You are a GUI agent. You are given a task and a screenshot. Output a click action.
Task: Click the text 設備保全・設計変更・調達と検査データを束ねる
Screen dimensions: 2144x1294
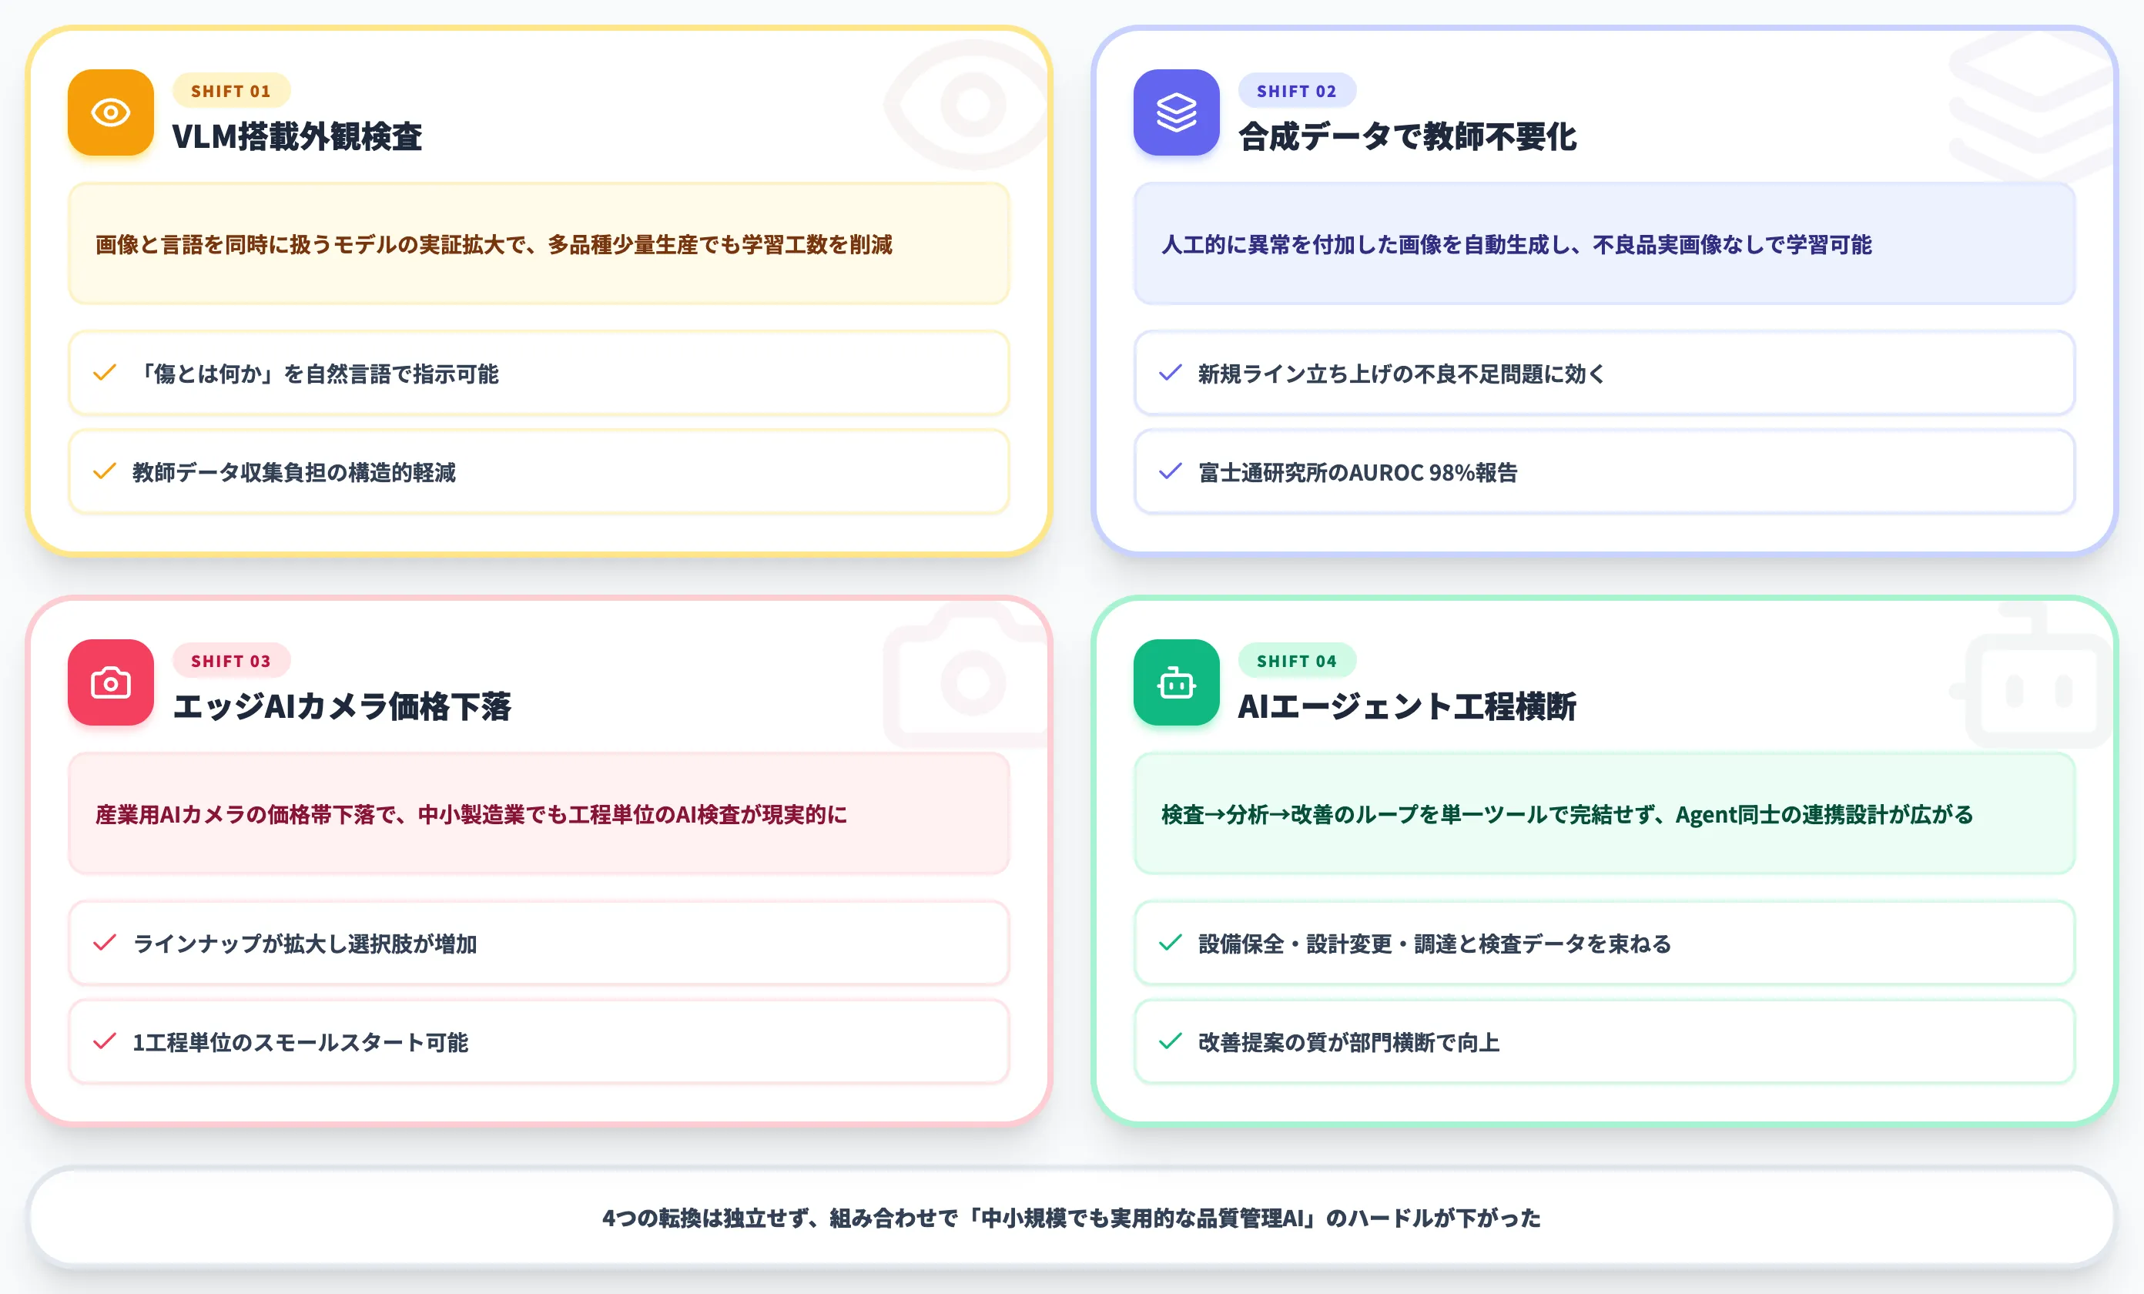pyautogui.click(x=1435, y=944)
